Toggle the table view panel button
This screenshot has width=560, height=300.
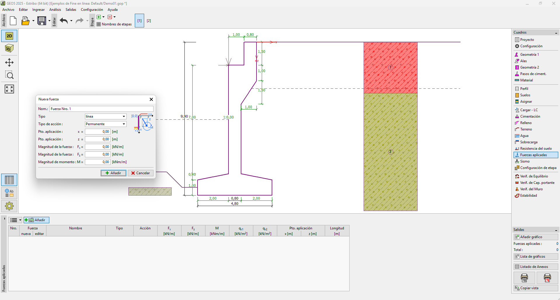[x=9, y=180]
